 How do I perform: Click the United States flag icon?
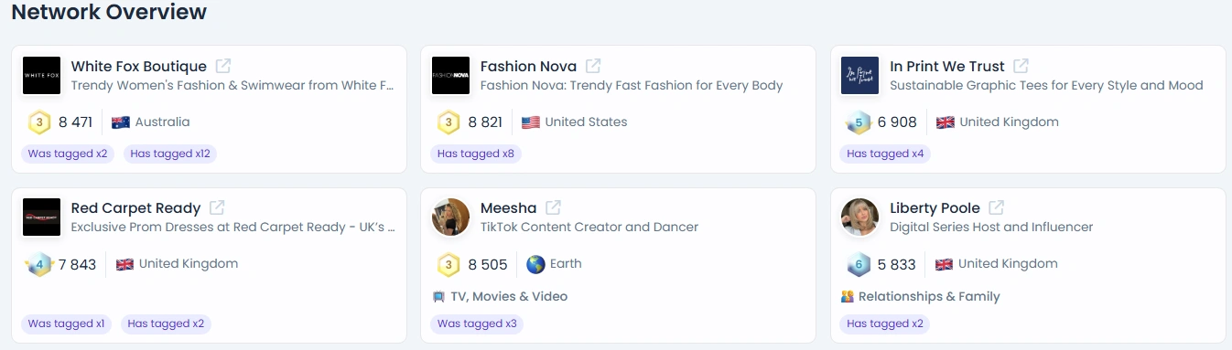[530, 122]
